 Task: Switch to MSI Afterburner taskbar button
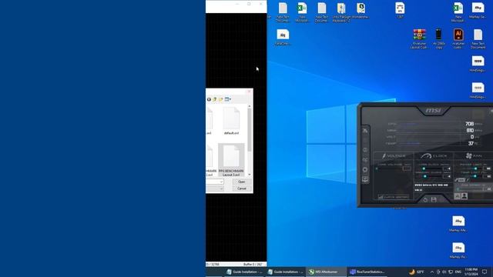326,272
